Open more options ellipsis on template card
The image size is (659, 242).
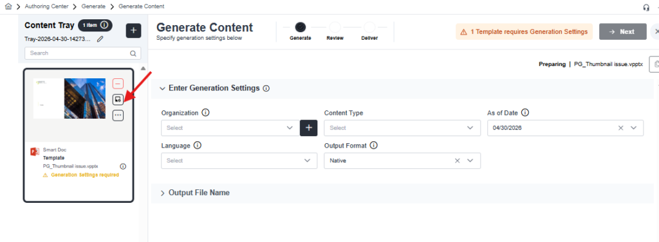tap(118, 116)
